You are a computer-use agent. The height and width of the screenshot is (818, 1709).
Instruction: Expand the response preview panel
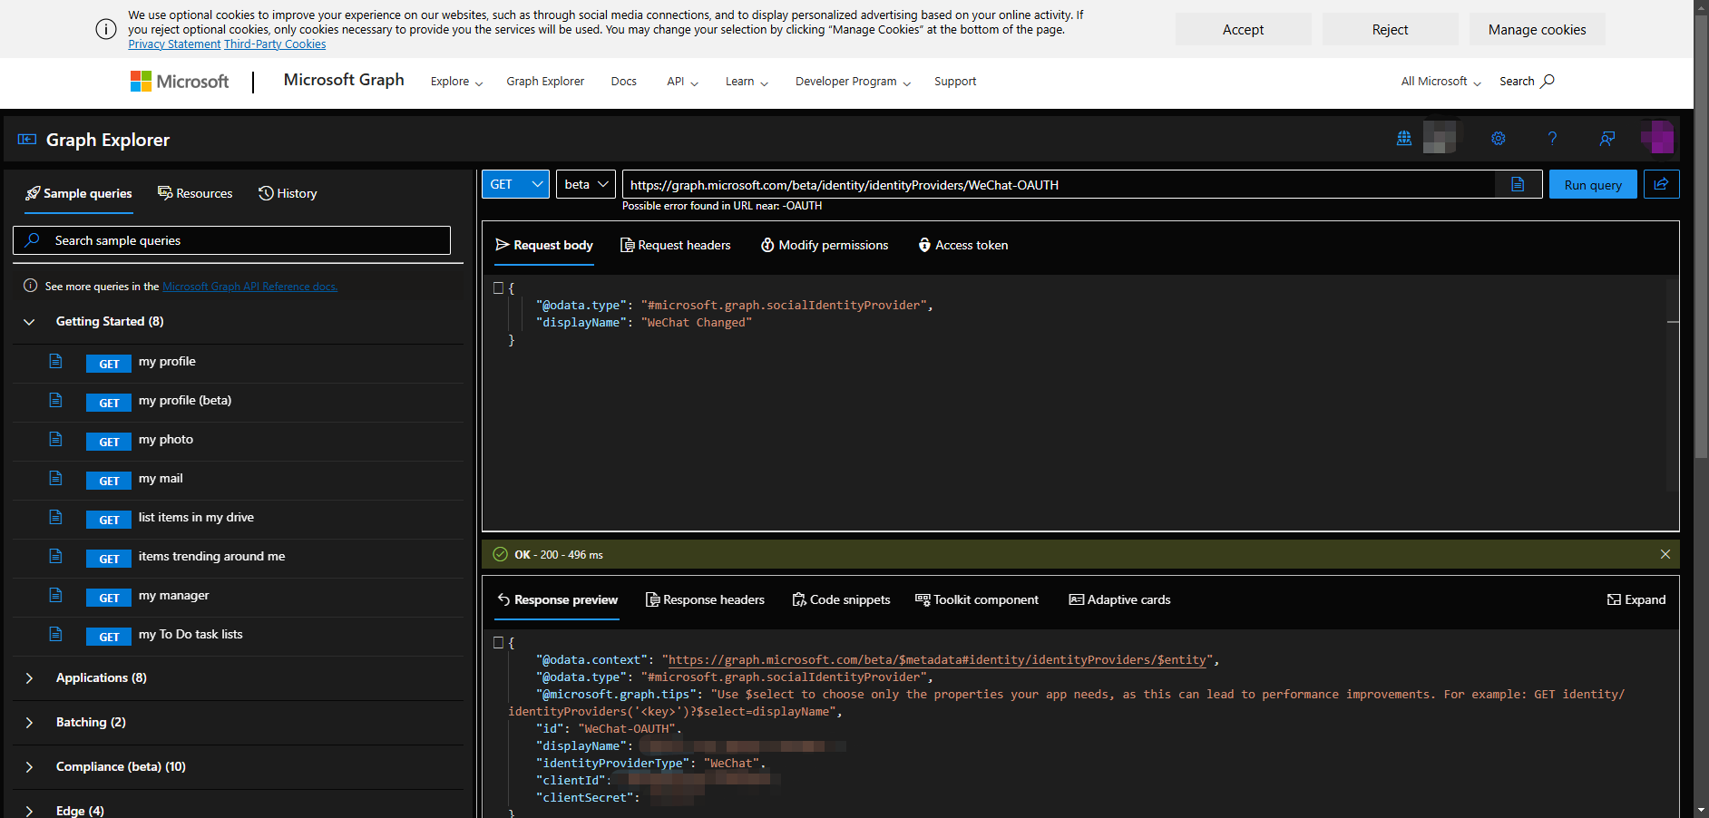(1636, 599)
